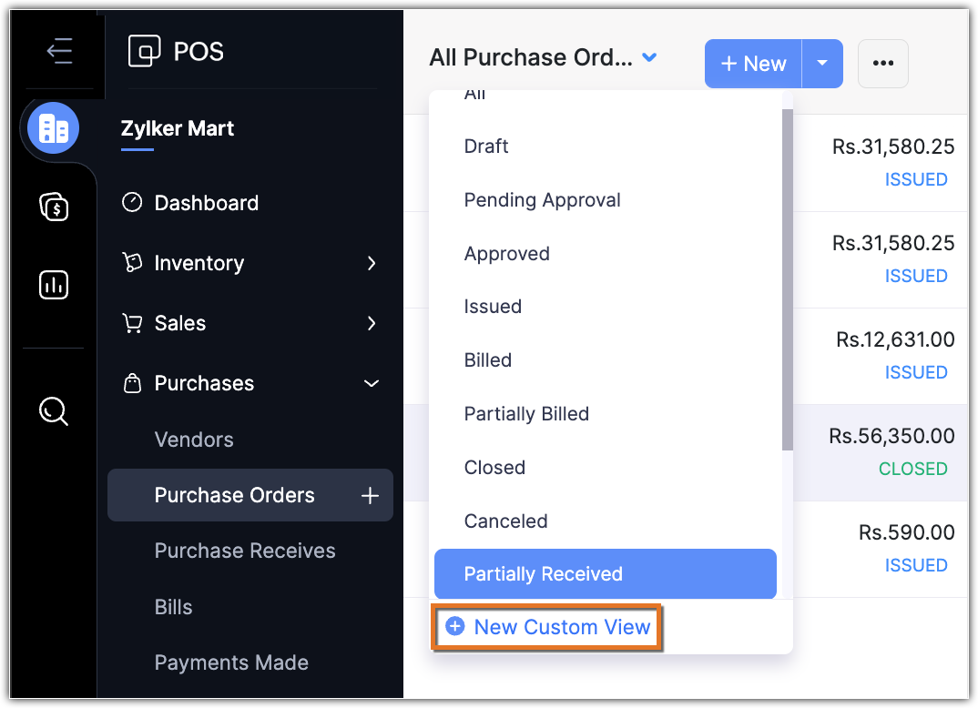Open the three-dots more options button

click(x=882, y=64)
